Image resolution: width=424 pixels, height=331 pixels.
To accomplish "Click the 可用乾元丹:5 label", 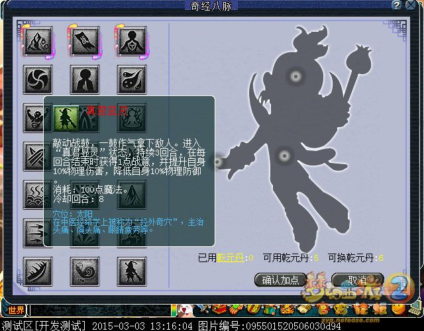I will pos(291,258).
